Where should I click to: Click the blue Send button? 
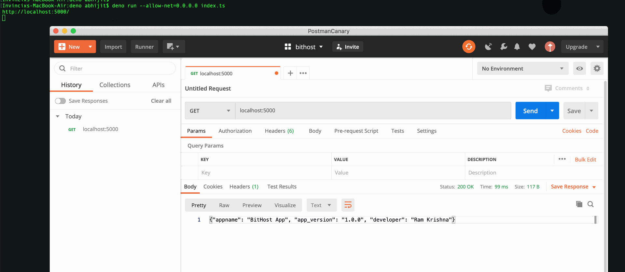click(530, 111)
